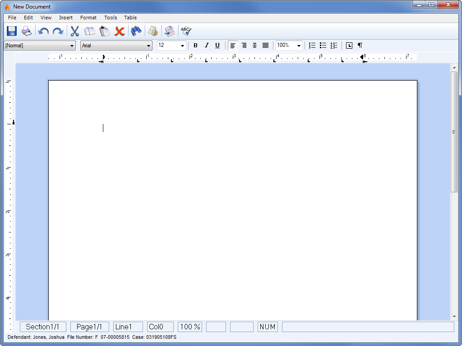The width and height of the screenshot is (462, 346).
Task: Click the tab stop type button
Action: coord(349,46)
